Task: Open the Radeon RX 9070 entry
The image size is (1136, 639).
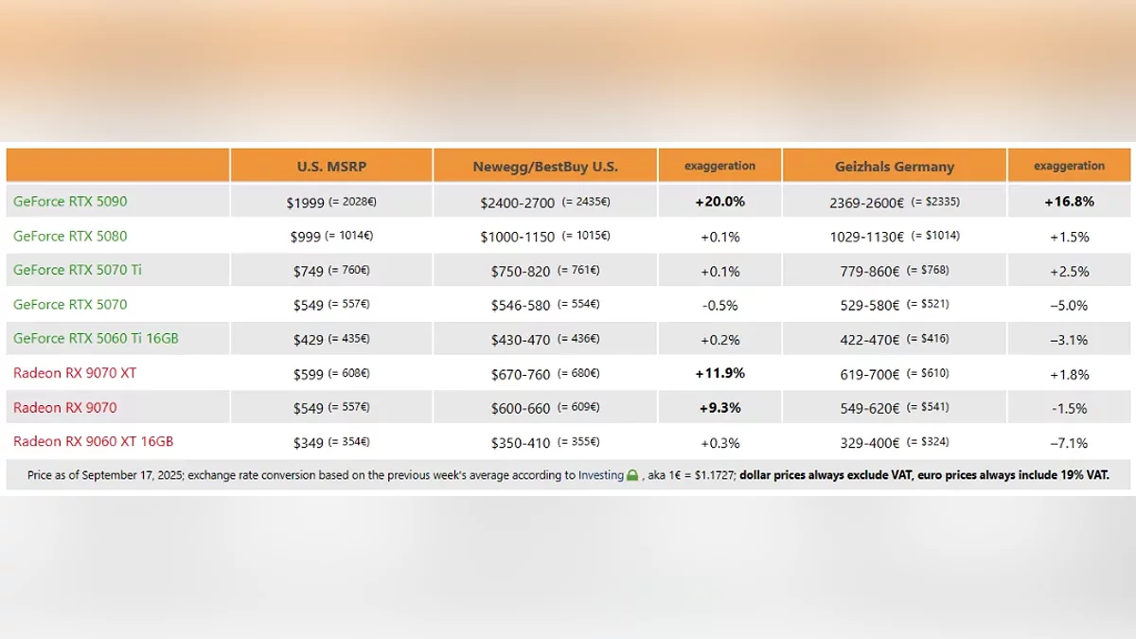Action: pos(65,407)
